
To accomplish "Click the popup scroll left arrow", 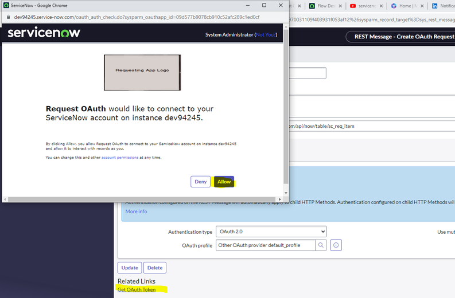I will click(5, 199).
